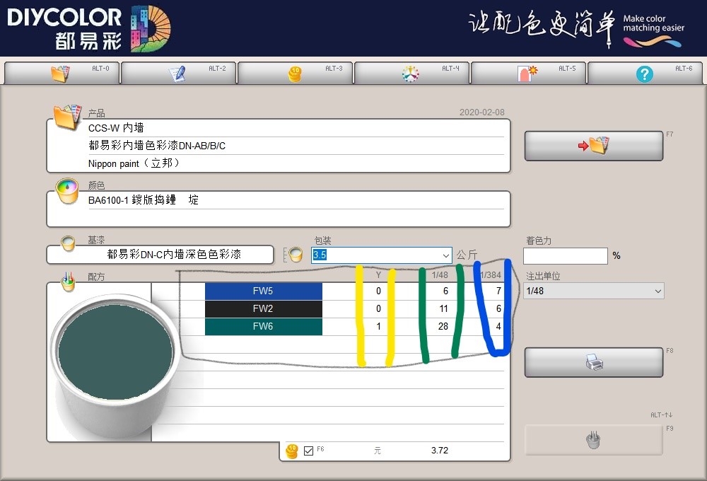Open the ALT-6 help question mark
The image size is (707, 481).
pos(645,74)
